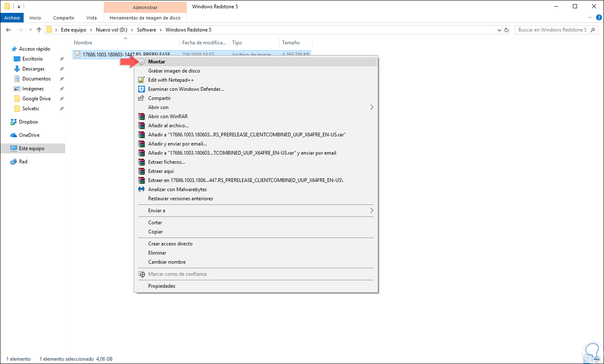
Task: Click the Este equipo computer icon
Action: pos(14,148)
